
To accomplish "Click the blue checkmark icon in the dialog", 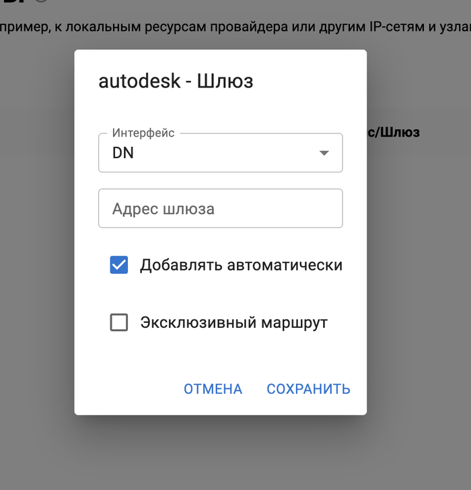I will 119,265.
